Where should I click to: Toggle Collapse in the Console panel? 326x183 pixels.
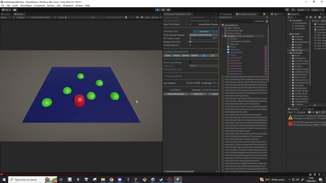(x=301, y=112)
